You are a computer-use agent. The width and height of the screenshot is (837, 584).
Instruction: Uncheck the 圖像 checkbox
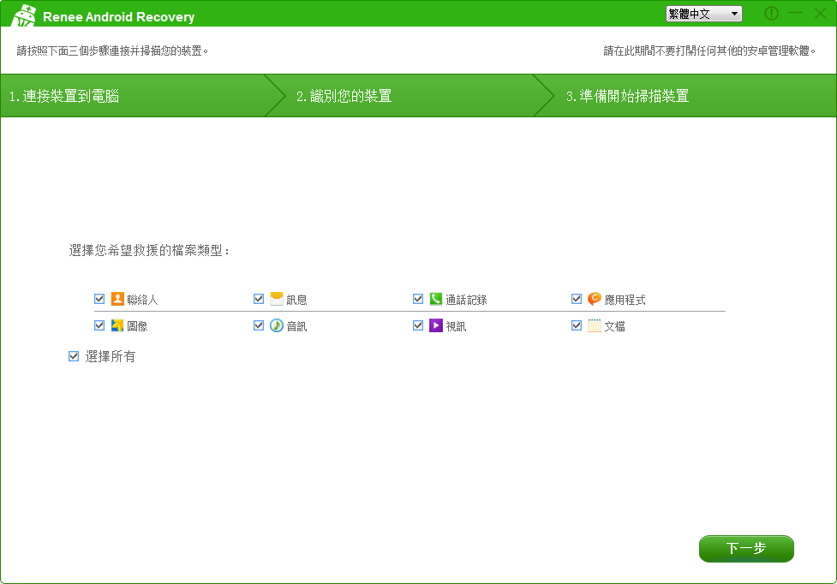click(x=99, y=325)
